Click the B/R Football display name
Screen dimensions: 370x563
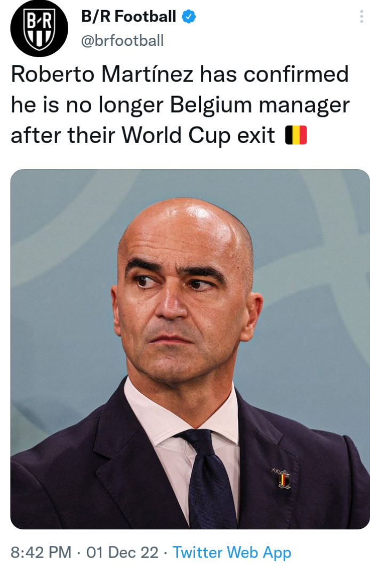(x=128, y=17)
